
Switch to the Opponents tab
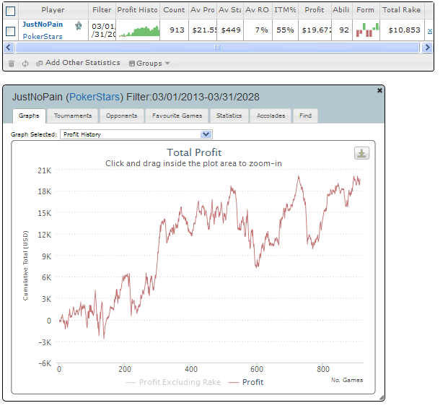pyautogui.click(x=121, y=116)
